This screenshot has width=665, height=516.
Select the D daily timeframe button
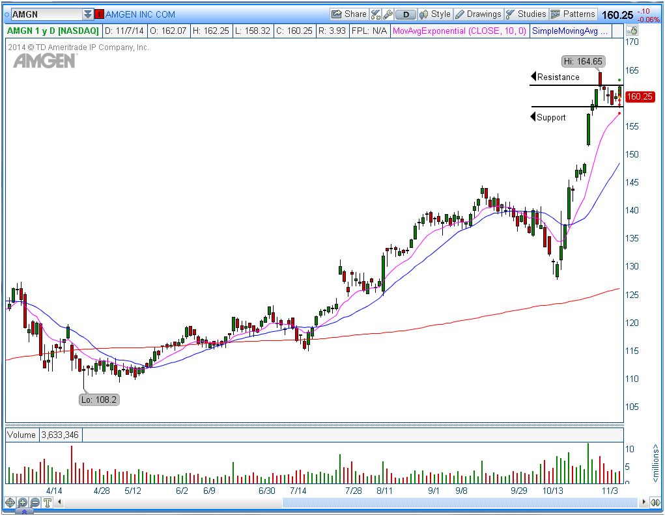(x=406, y=15)
